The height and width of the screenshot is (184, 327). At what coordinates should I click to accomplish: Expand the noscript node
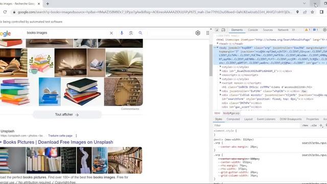(220, 75)
